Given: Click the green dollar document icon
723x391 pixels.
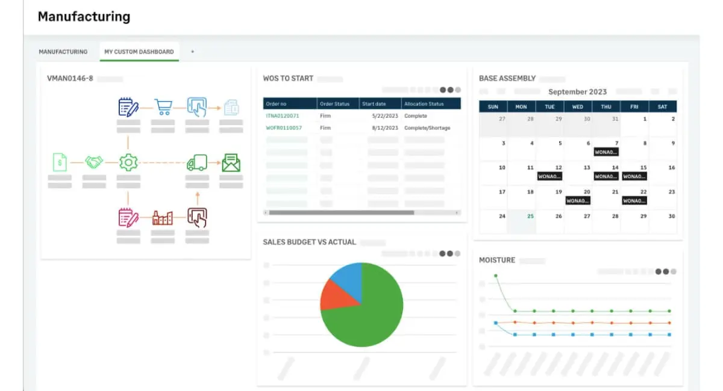Looking at the screenshot, I should tap(60, 162).
